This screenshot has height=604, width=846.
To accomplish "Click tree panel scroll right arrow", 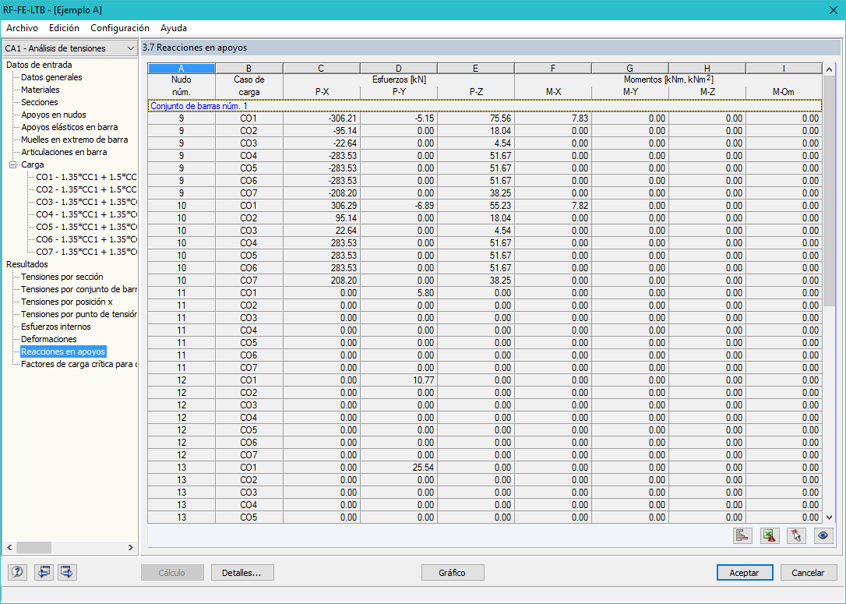I will point(131,547).
